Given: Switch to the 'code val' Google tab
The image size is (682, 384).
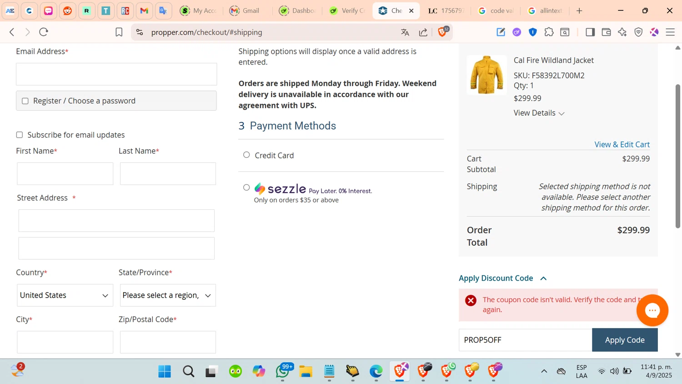Looking at the screenshot, I should point(496,10).
